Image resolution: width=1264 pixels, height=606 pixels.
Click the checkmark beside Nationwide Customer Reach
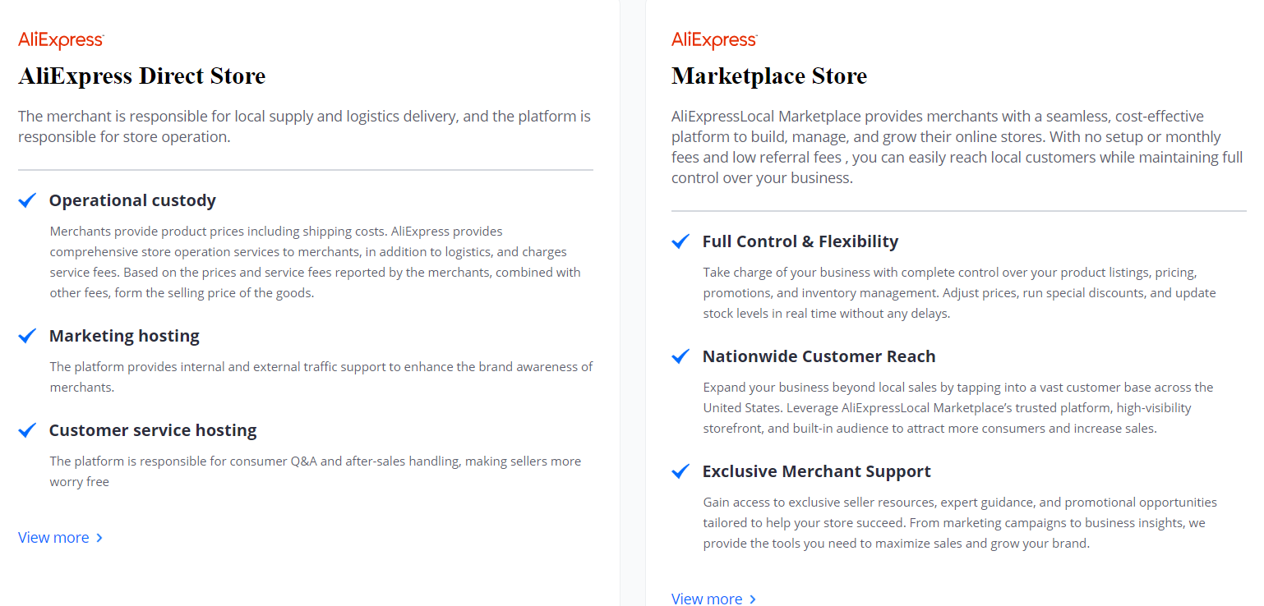(x=680, y=356)
